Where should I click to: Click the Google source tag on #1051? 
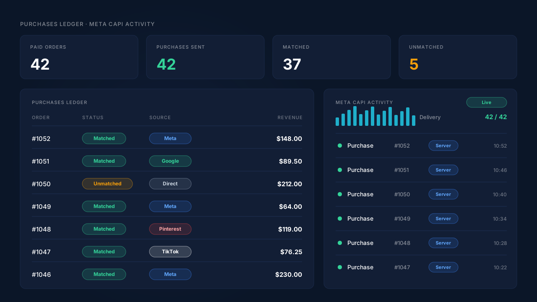[170, 161]
